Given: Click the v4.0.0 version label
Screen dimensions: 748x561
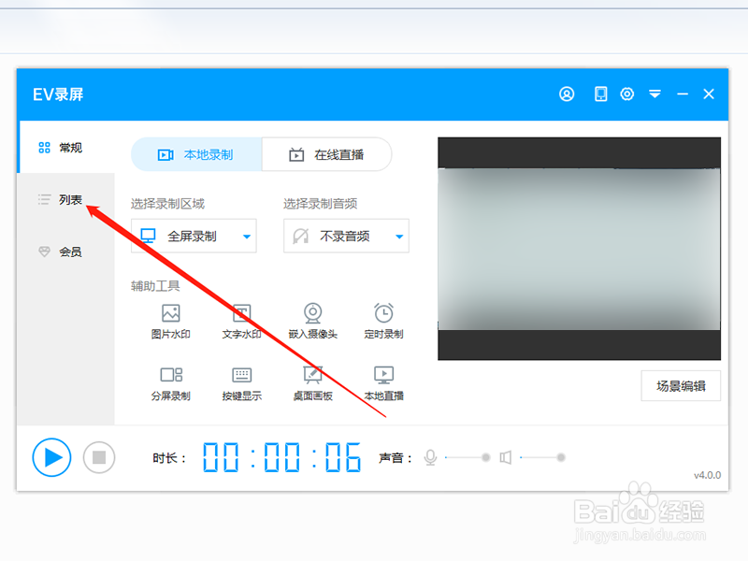Looking at the screenshot, I should coord(707,475).
